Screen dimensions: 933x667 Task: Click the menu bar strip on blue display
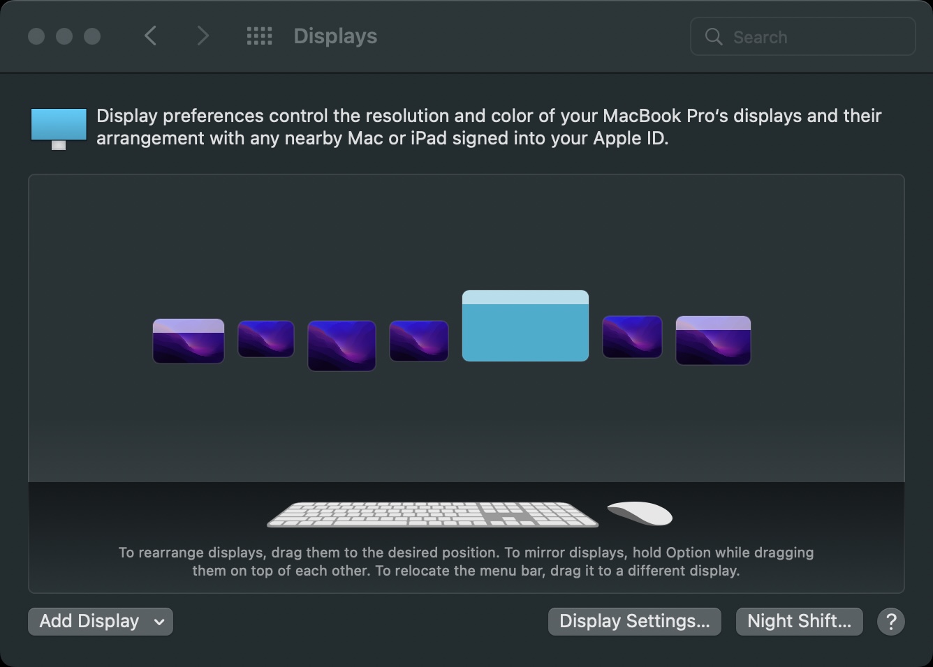pos(525,298)
